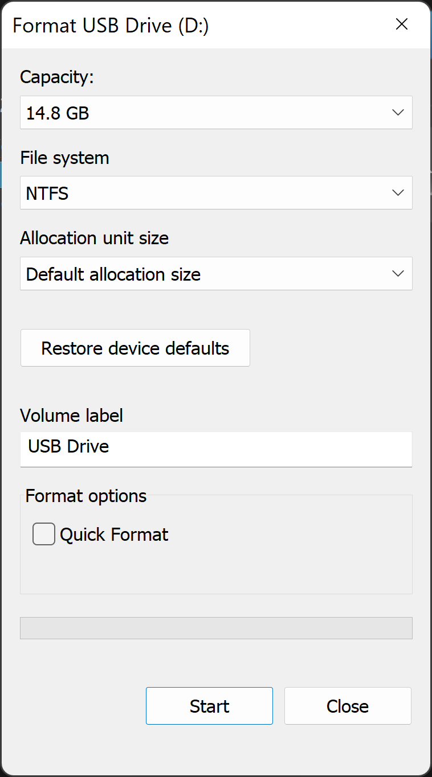
Task: Click the format progress bar
Action: point(216,628)
